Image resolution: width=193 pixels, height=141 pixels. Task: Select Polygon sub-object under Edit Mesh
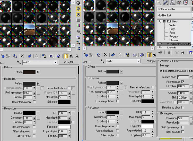coord(174,37)
